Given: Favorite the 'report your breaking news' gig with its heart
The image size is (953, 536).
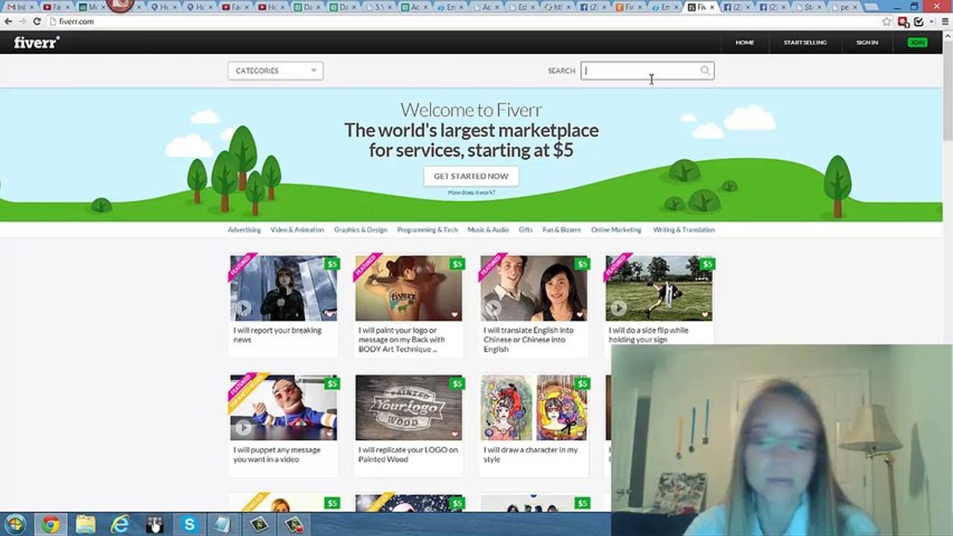Looking at the screenshot, I should click(329, 314).
